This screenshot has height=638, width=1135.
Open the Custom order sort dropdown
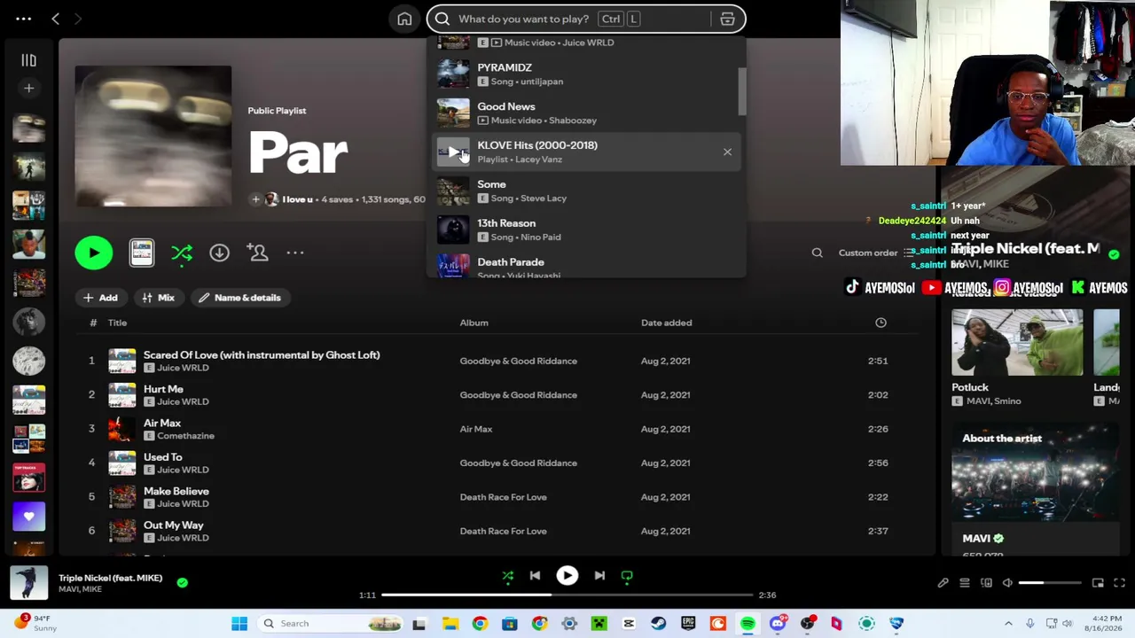(878, 253)
